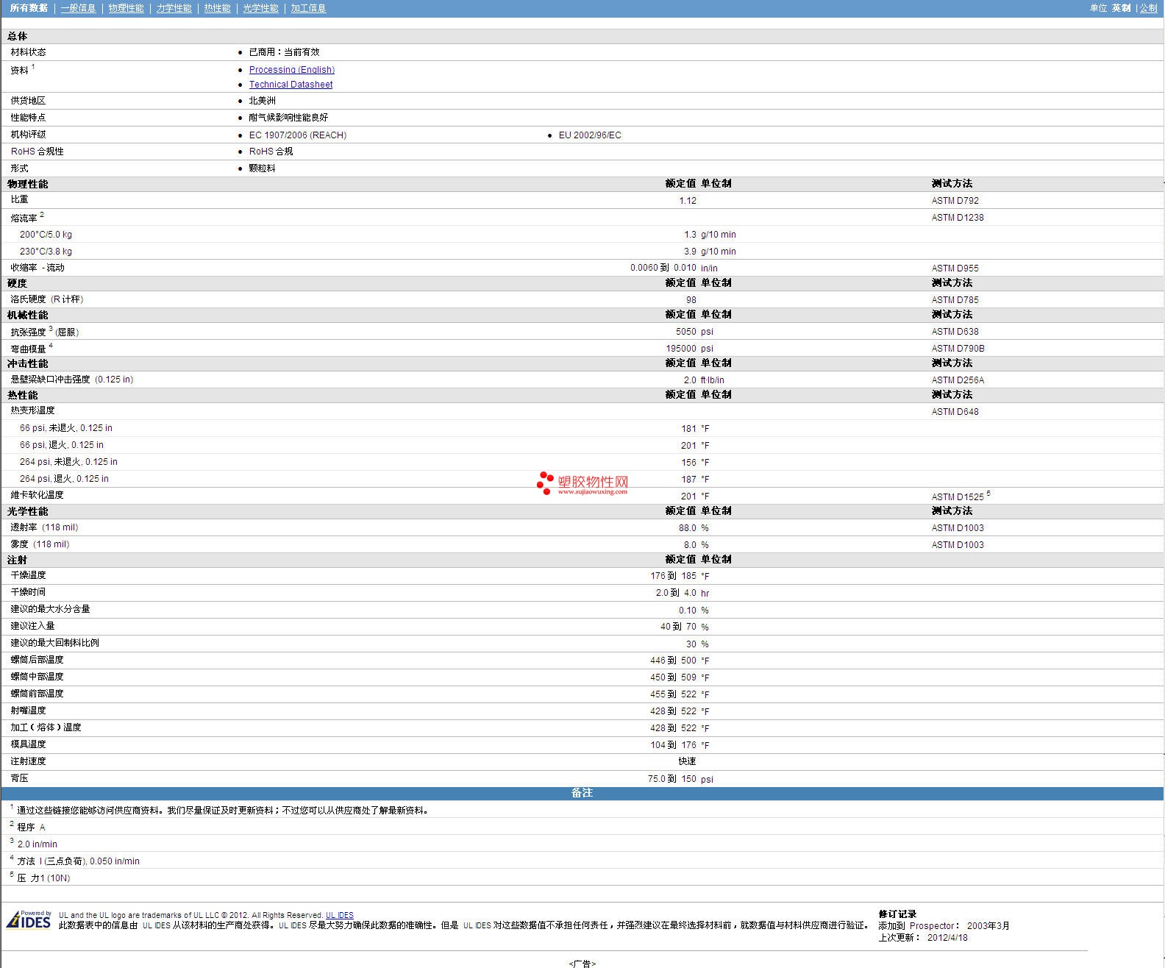Viewport: 1165px width, 968px height.
Task: Click the 螺筒中部温度 row label
Action: coord(37,677)
